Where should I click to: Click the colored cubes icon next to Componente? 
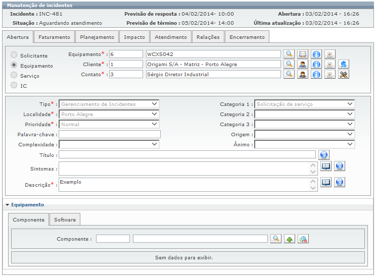point(303,239)
